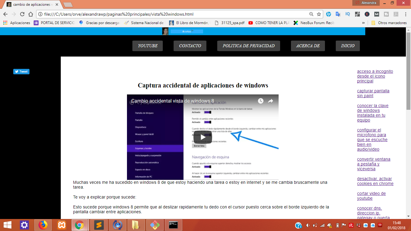Image resolution: width=411 pixels, height=231 pixels.
Task: Open the YOUTUBE menu item
Action: point(148,46)
